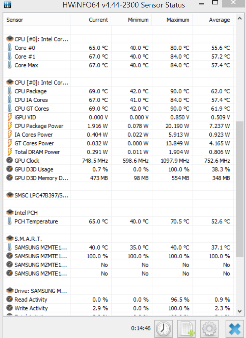Start logging with the sheet-plus icon
This screenshot has height=338, width=246.
187,329
